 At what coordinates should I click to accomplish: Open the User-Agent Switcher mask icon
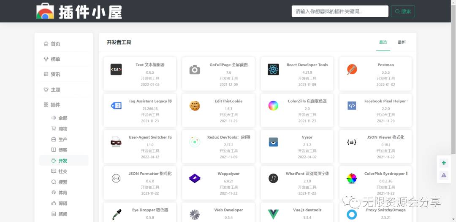(116, 142)
